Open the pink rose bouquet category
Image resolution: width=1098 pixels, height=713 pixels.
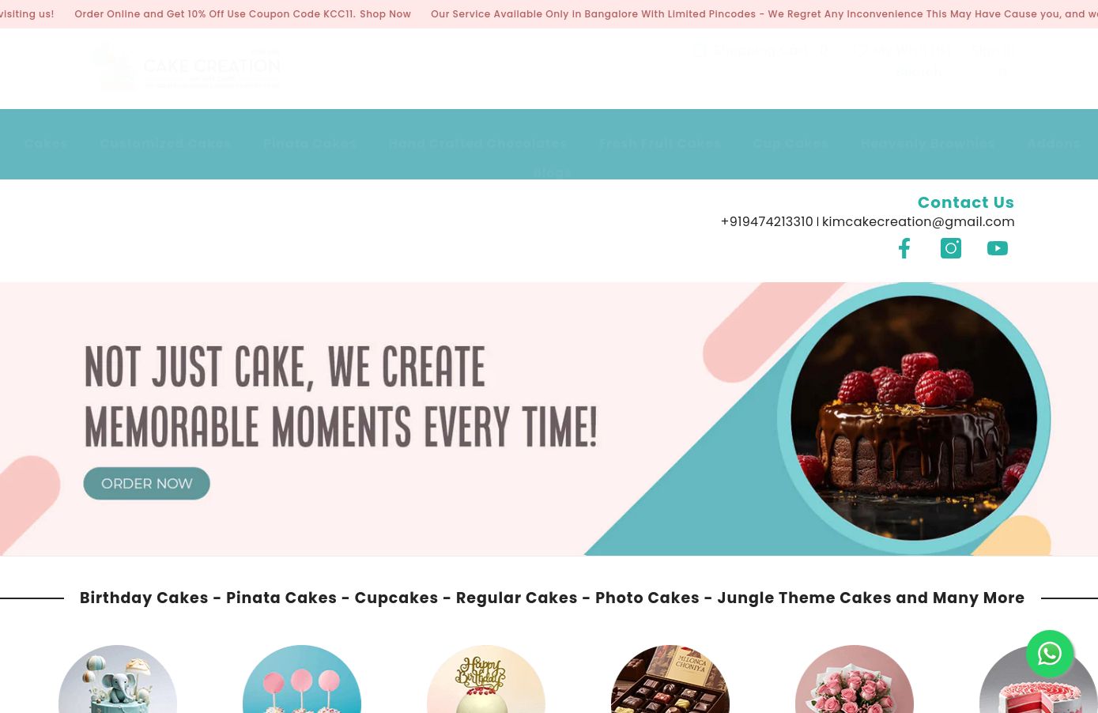pyautogui.click(x=855, y=679)
